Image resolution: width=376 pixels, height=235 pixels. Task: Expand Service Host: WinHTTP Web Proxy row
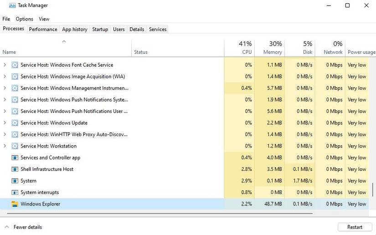point(5,134)
